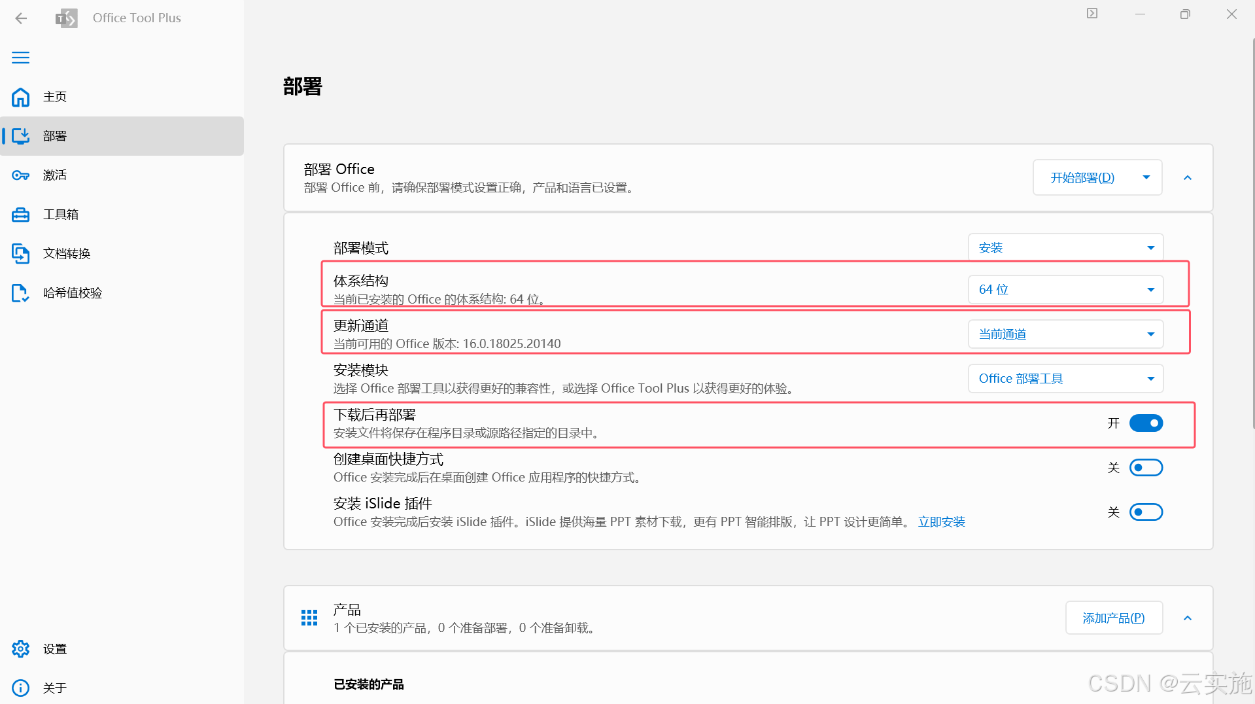Click the deploy icon beside 部署
Image resolution: width=1255 pixels, height=704 pixels.
pyautogui.click(x=21, y=136)
